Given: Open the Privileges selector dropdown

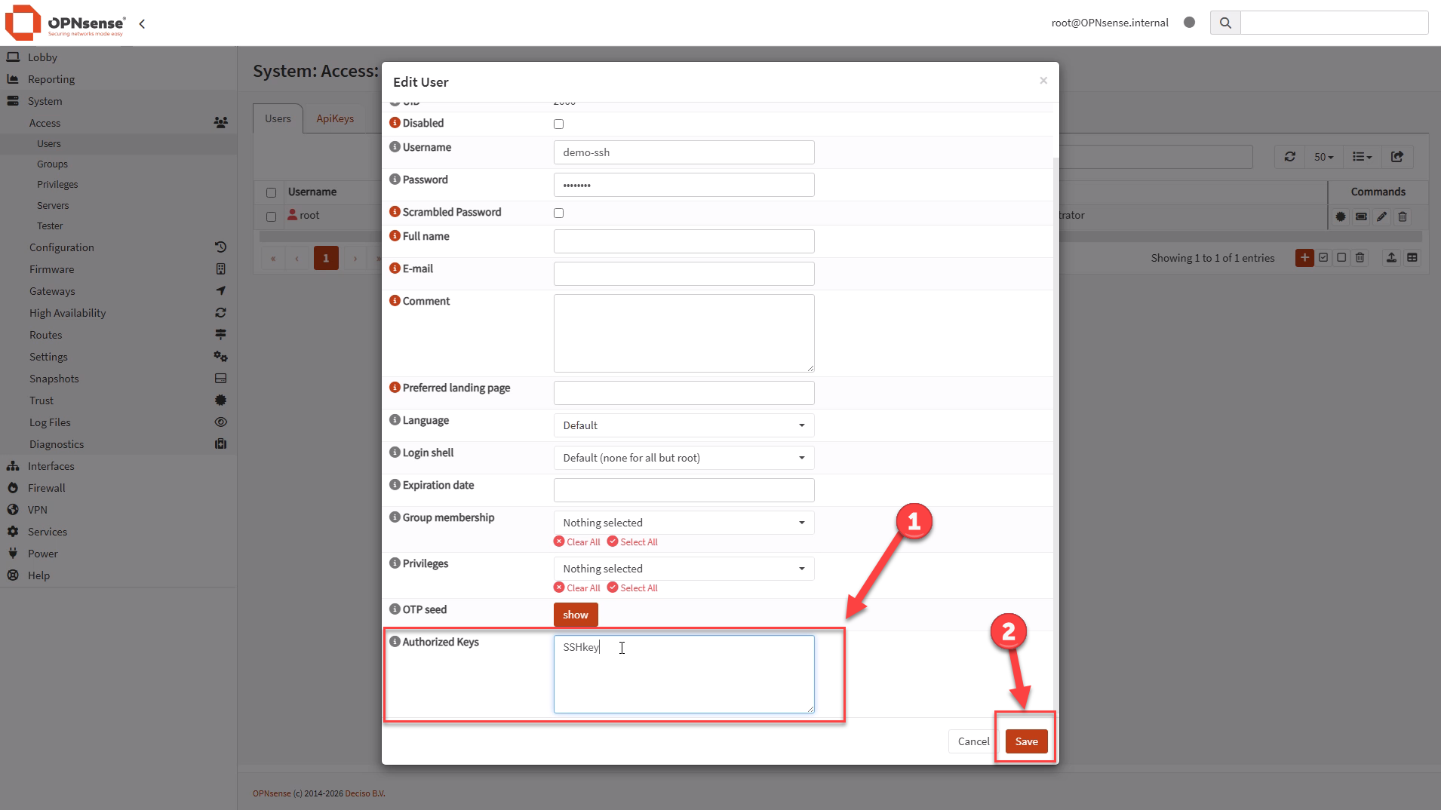Looking at the screenshot, I should point(684,569).
